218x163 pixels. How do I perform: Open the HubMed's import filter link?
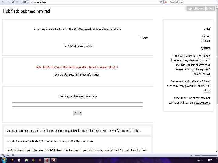(x=26, y=150)
